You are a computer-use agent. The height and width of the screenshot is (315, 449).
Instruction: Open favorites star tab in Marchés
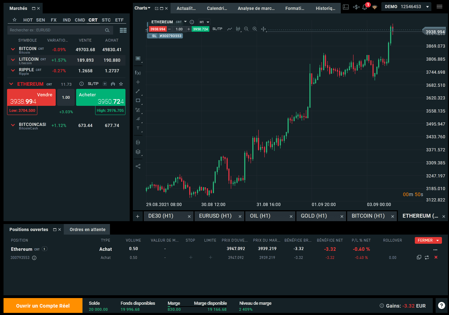click(x=14, y=20)
